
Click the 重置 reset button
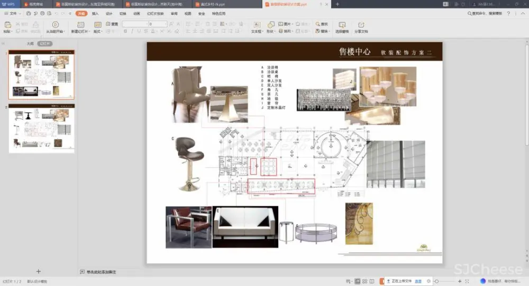[x=113, y=24]
